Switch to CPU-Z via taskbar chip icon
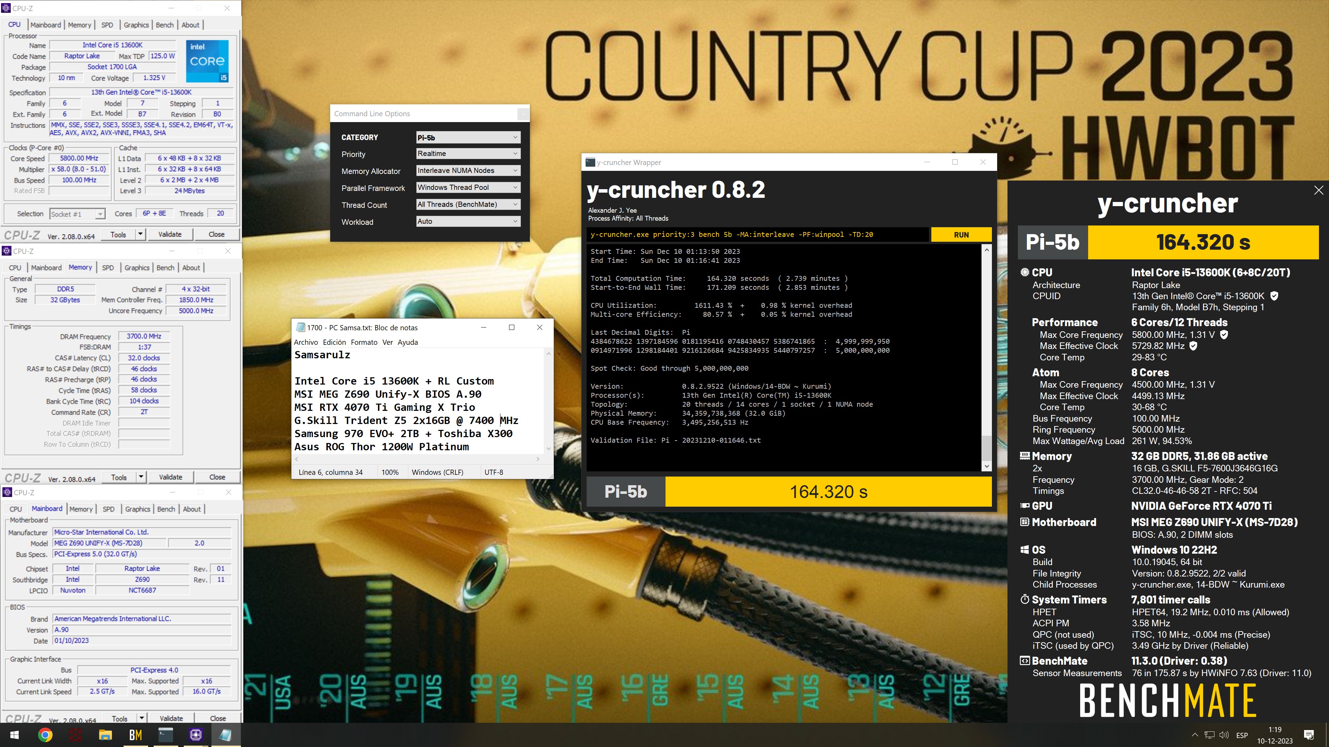This screenshot has width=1329, height=747. [196, 735]
